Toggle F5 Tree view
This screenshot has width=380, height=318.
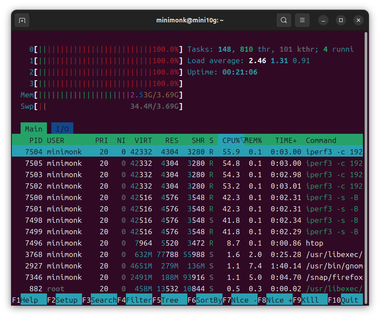point(170,300)
